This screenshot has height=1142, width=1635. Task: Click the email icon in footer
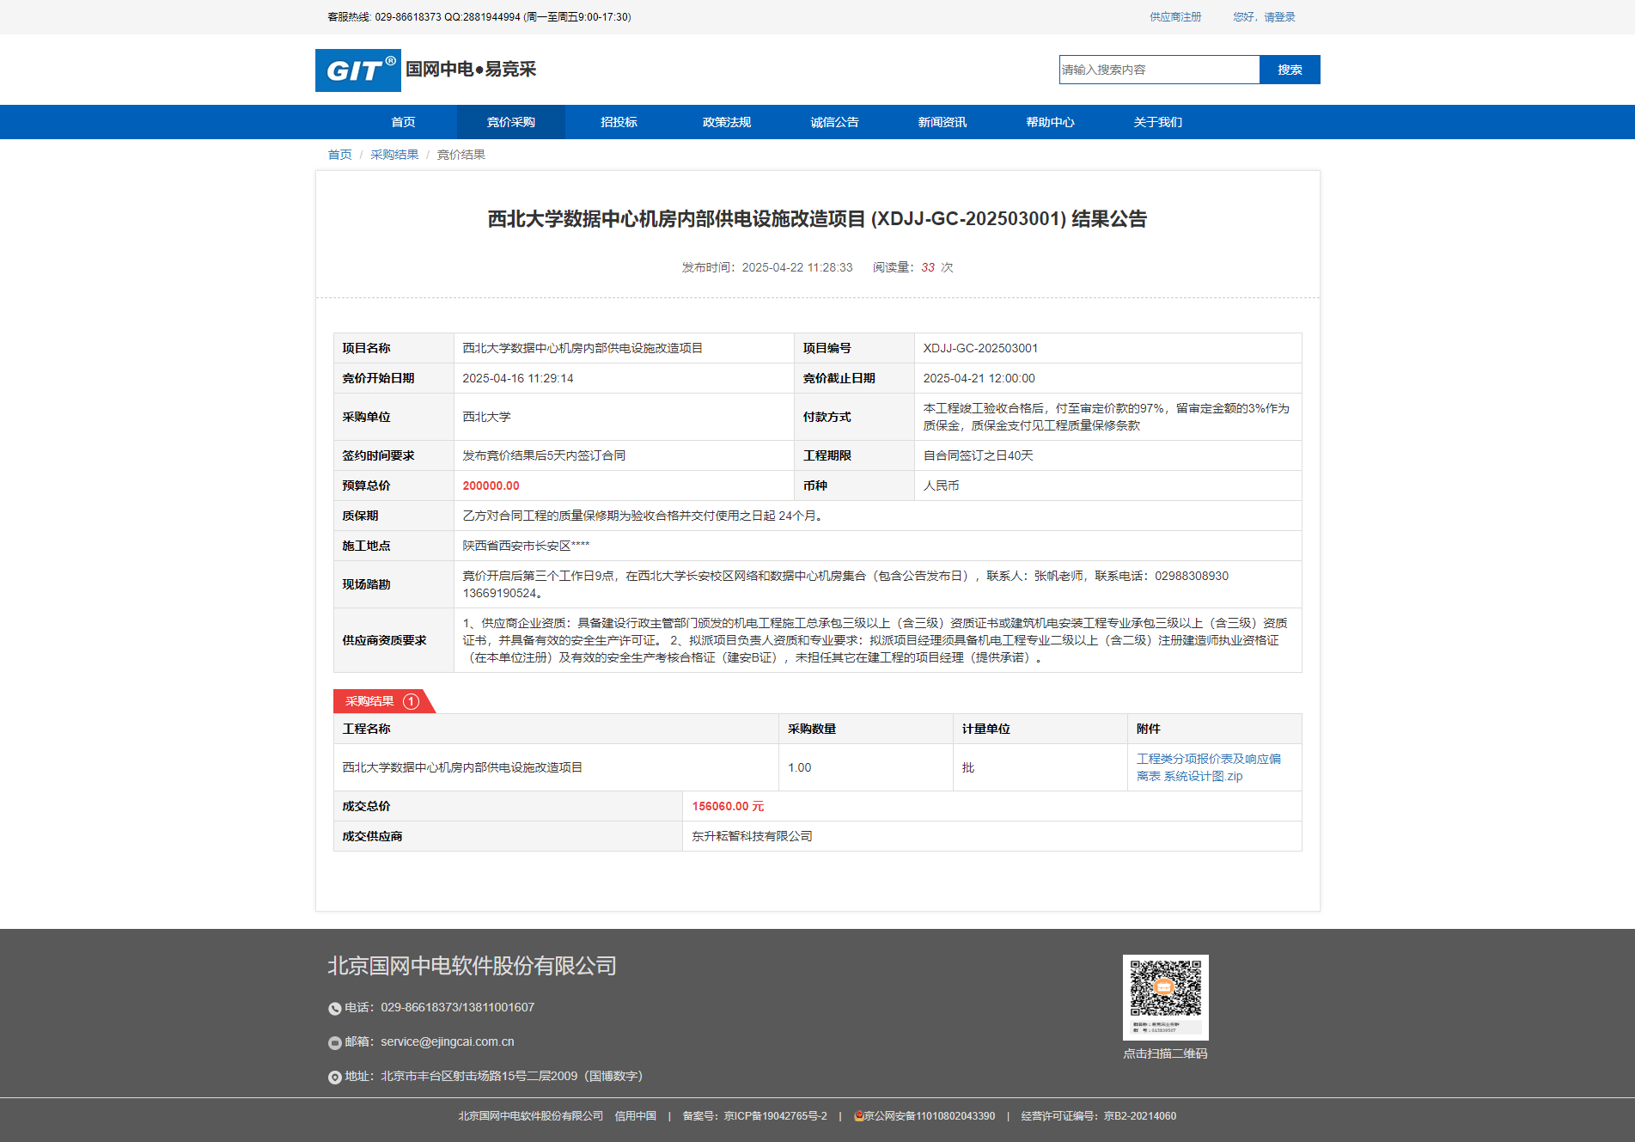point(334,1043)
